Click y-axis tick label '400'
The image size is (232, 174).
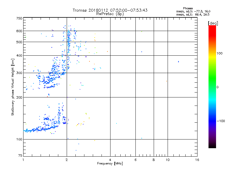(x=19, y=55)
